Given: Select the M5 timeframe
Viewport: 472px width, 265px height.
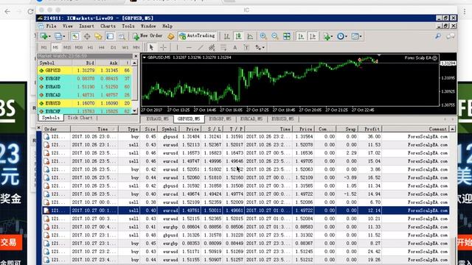Looking at the screenshot, I should pos(55,47).
